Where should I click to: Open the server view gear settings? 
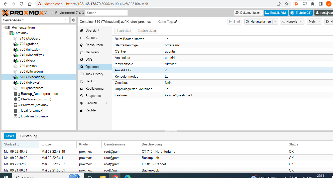[x=73, y=20]
